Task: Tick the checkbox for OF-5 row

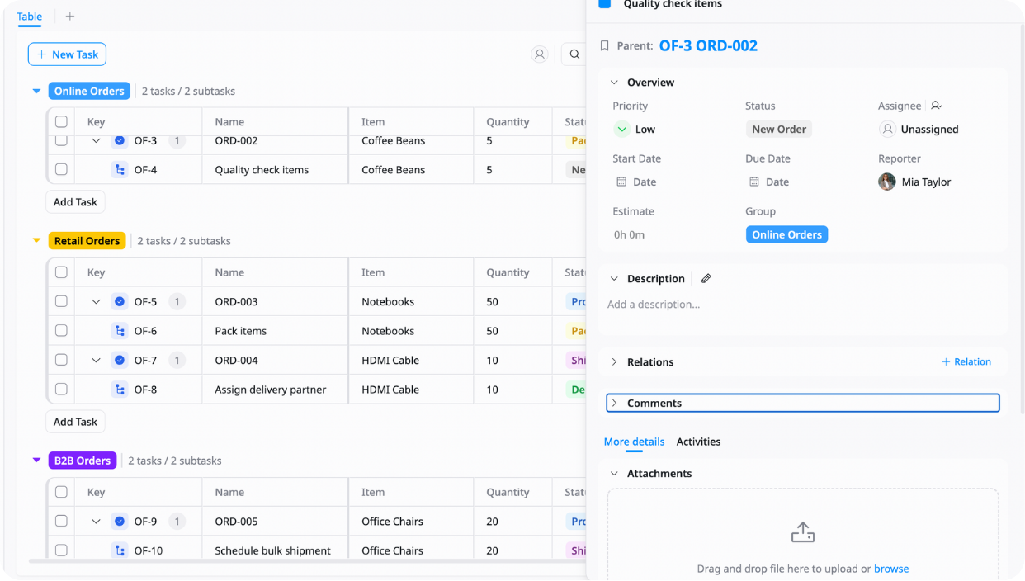Action: point(61,302)
